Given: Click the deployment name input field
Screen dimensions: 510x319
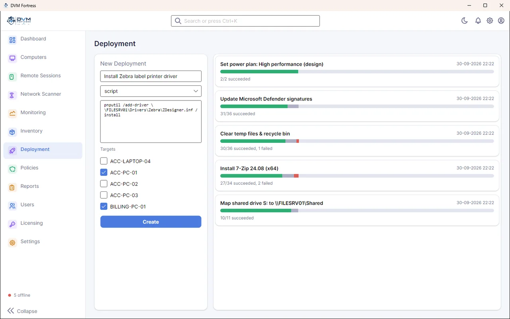Looking at the screenshot, I should tap(151, 76).
